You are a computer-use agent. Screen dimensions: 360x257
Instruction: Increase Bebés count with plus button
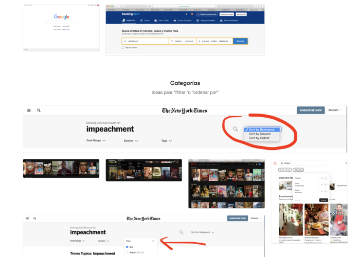[x=326, y=191]
